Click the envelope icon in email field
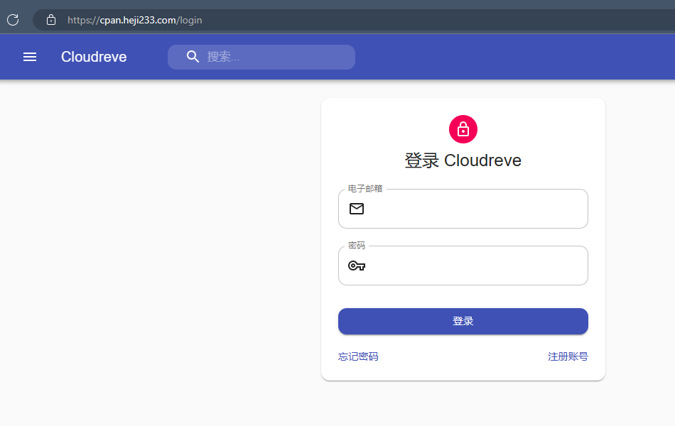Viewport: 675px width, 426px height. [x=357, y=209]
